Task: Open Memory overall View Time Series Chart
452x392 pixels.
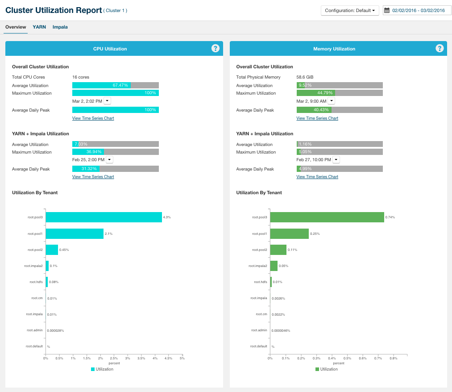Action: (317, 118)
